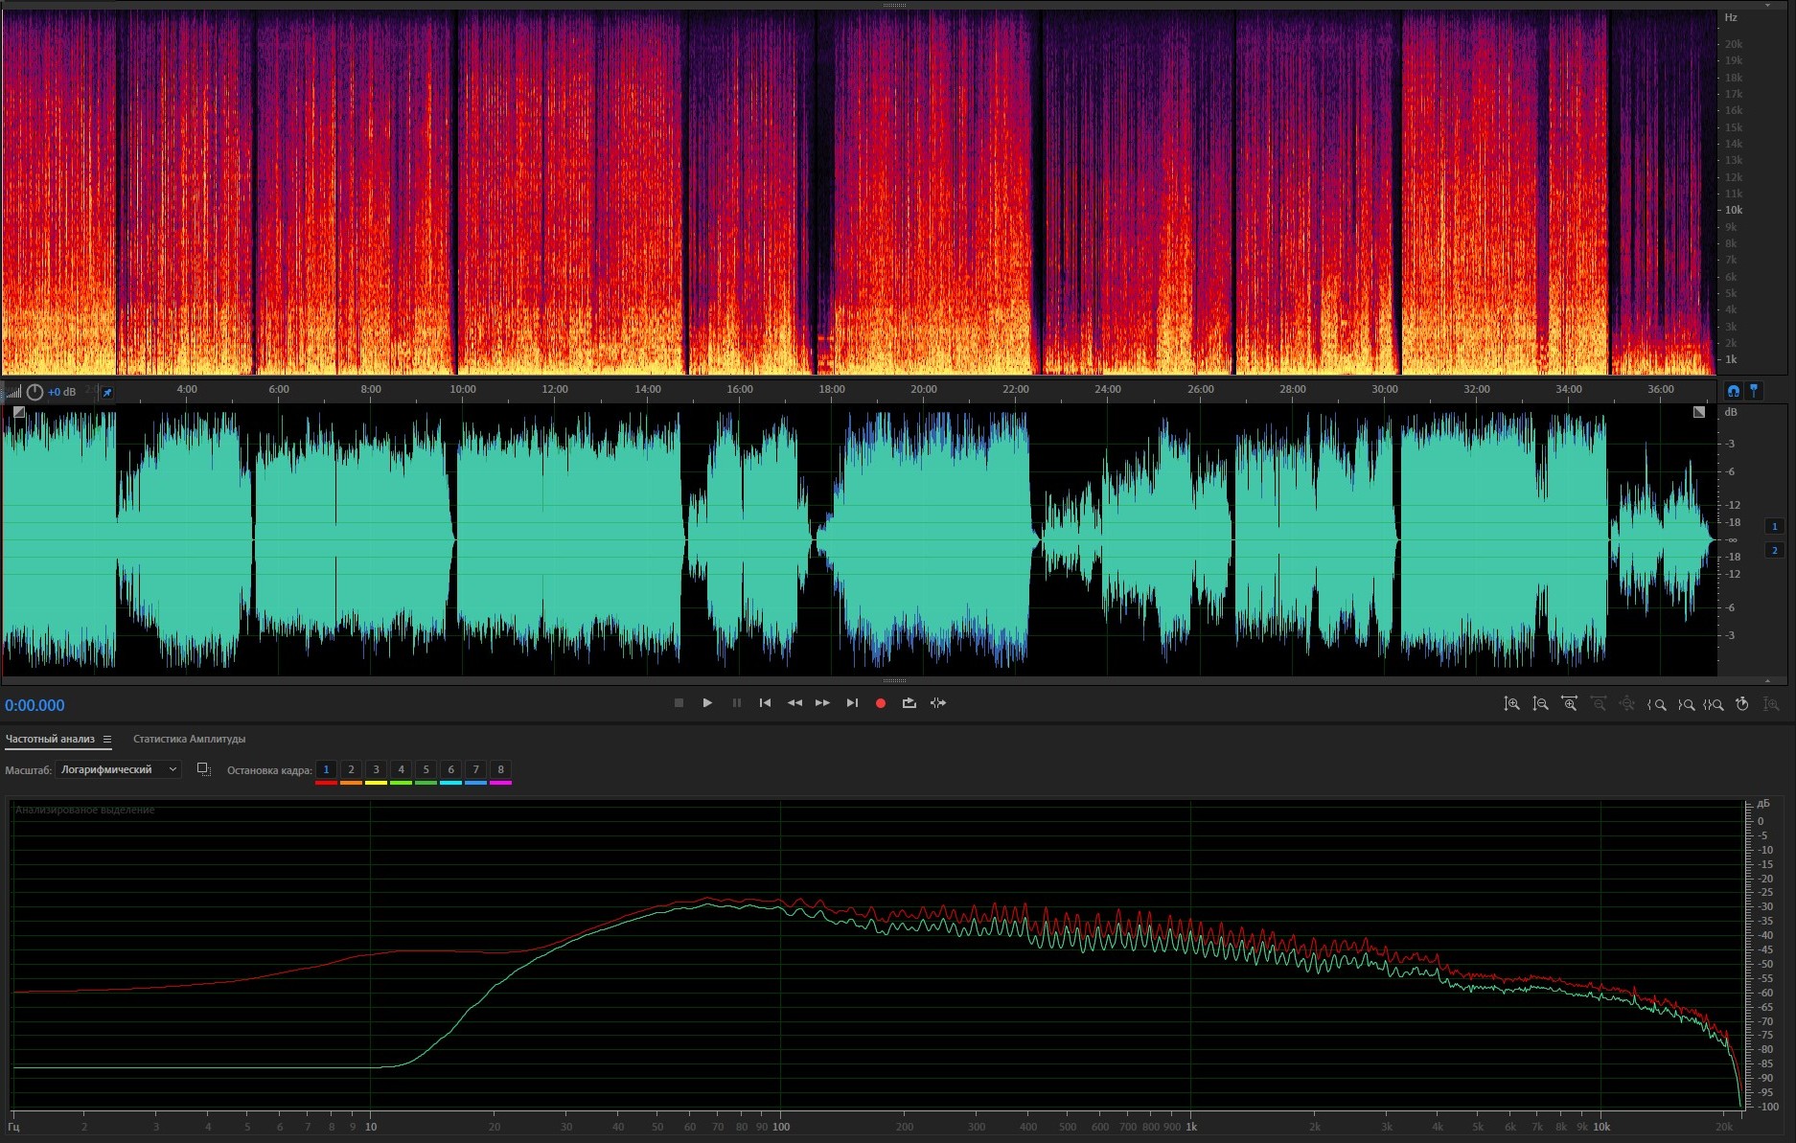Click the red Record button
The width and height of the screenshot is (1796, 1143).
pos(880,703)
